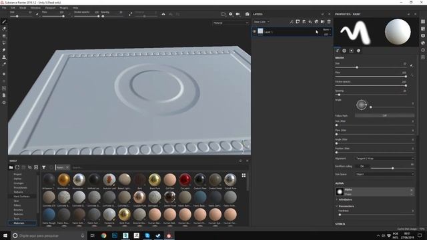Open Layer 1 opacity value dropdown
The height and width of the screenshot is (240, 427).
(328, 35)
